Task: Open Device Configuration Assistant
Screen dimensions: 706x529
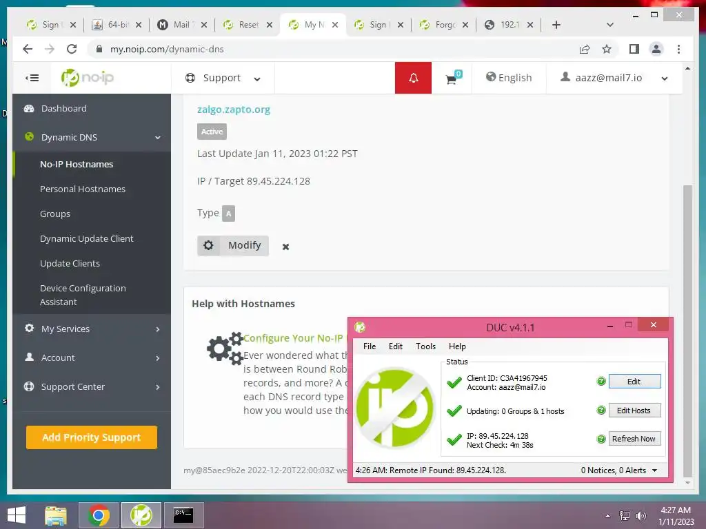Action: [x=83, y=295]
